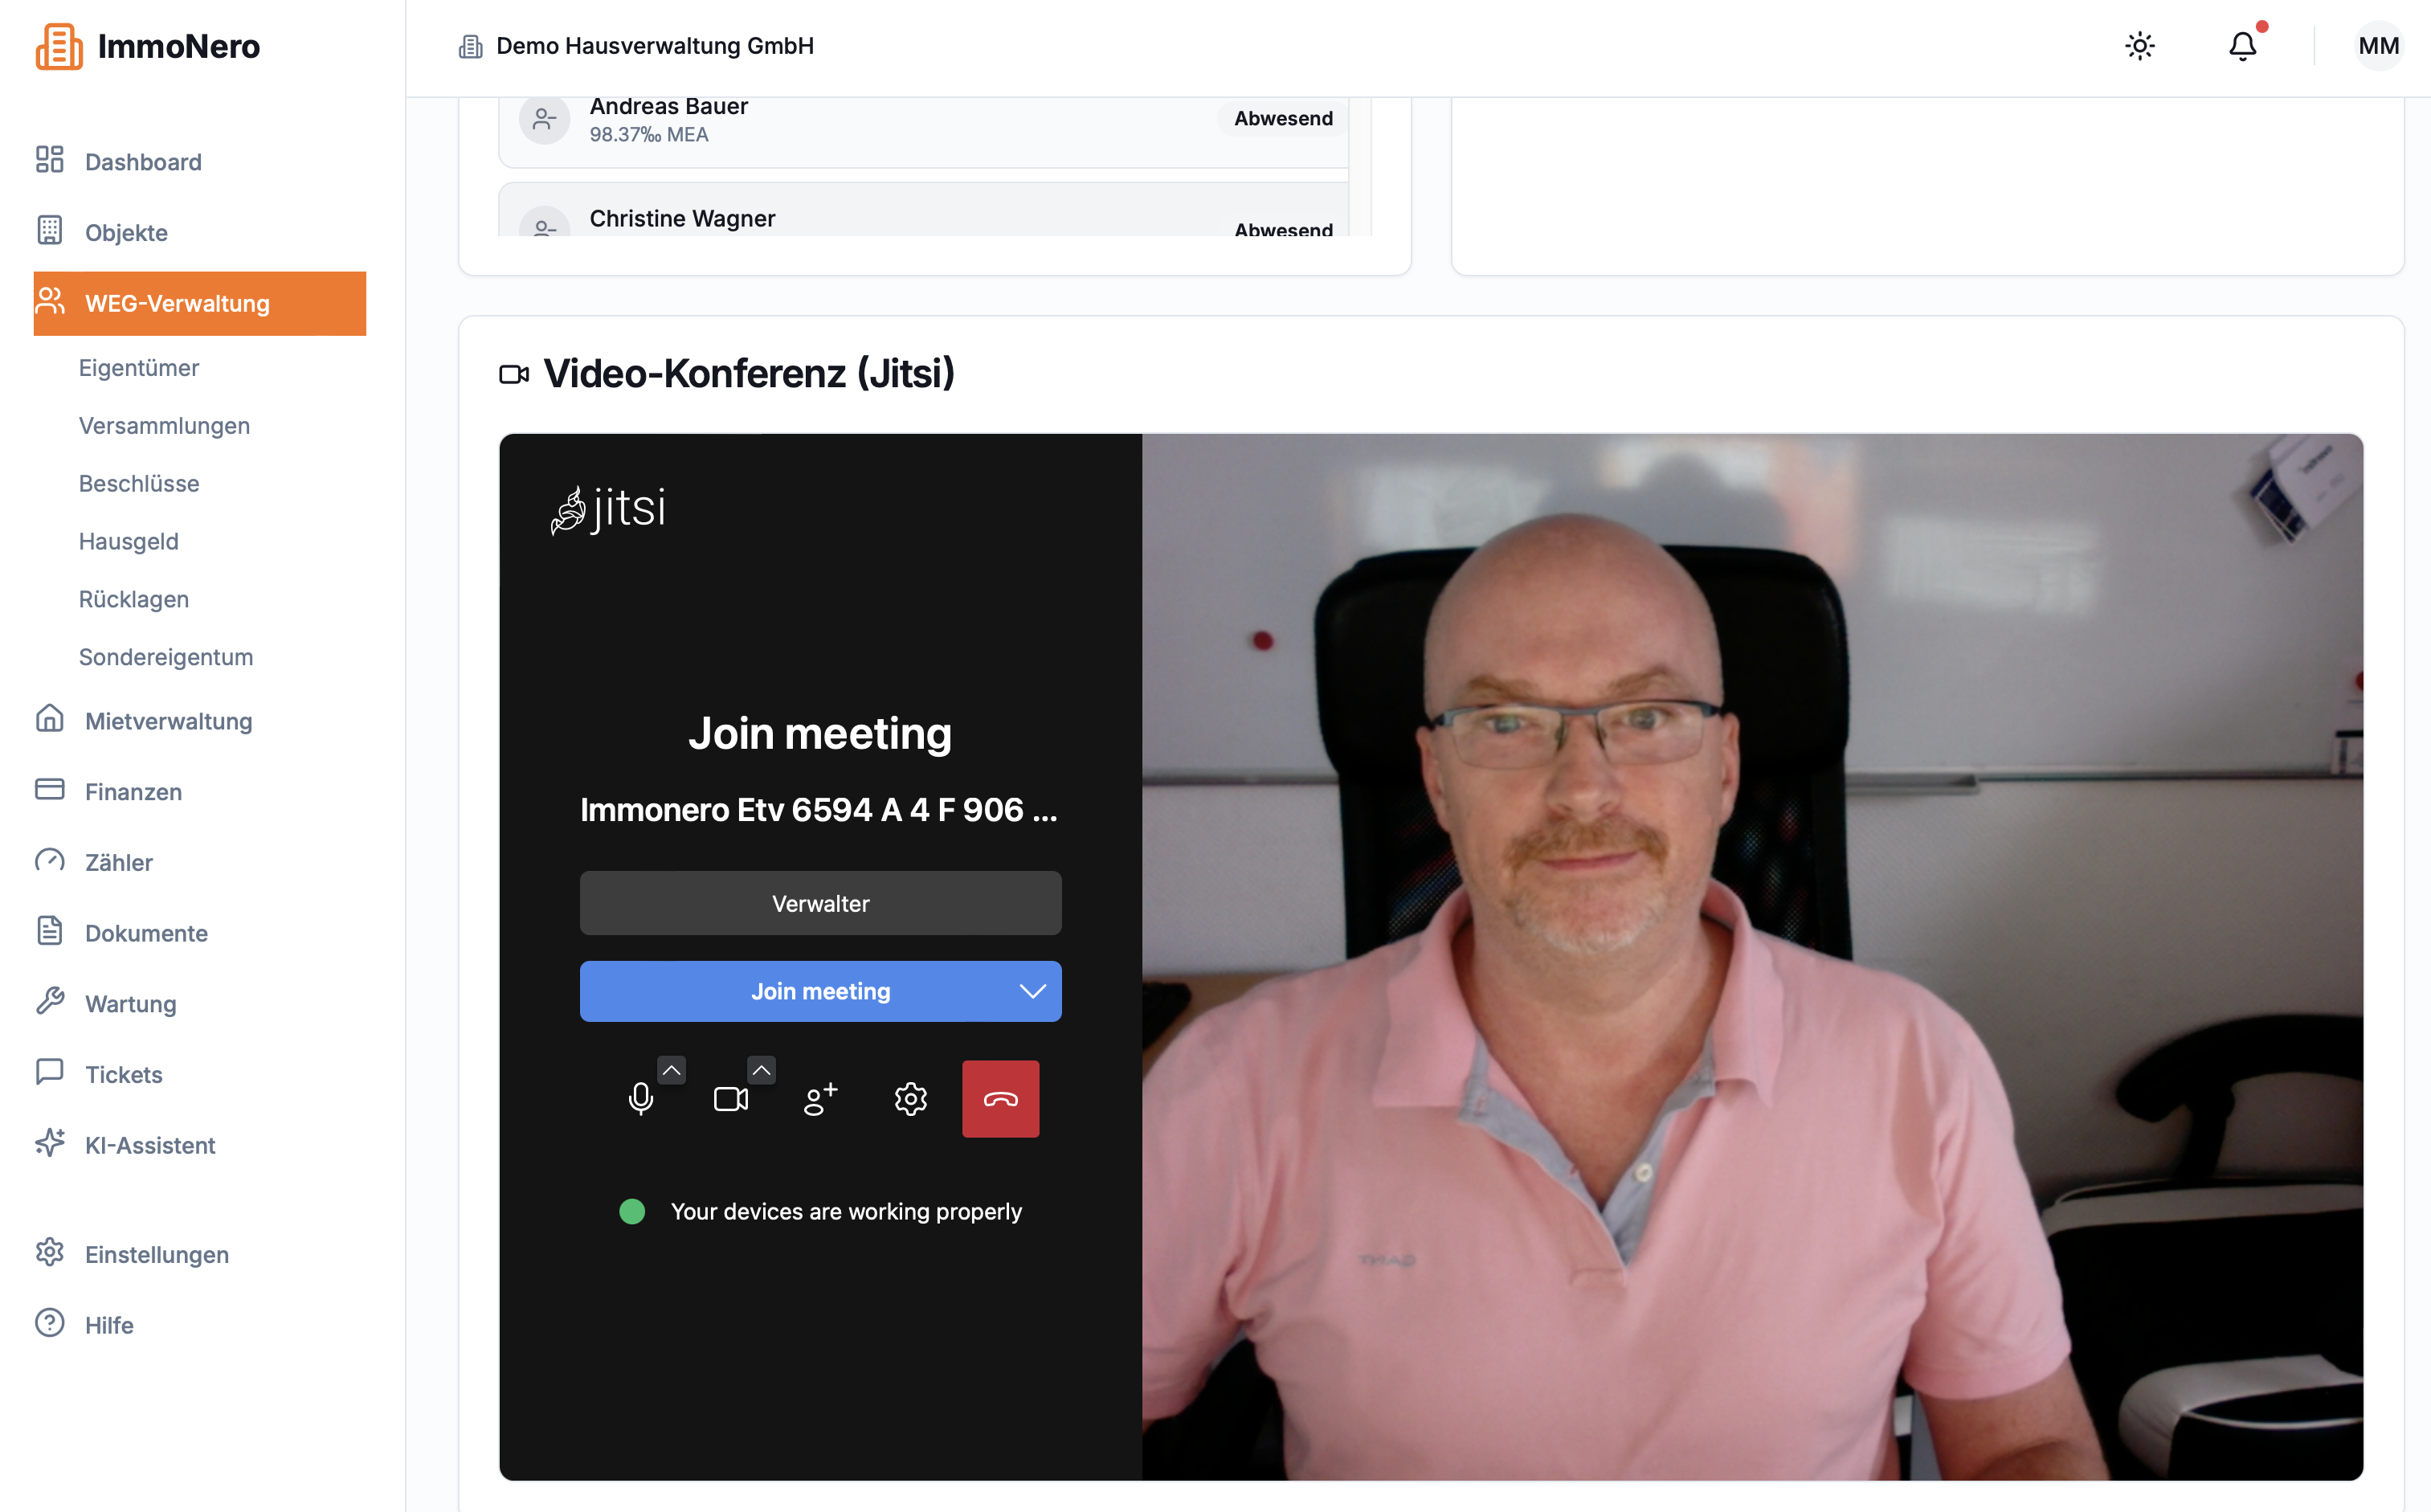Toggle the light/dark theme sun icon
The width and height of the screenshot is (2431, 1512).
2139,46
